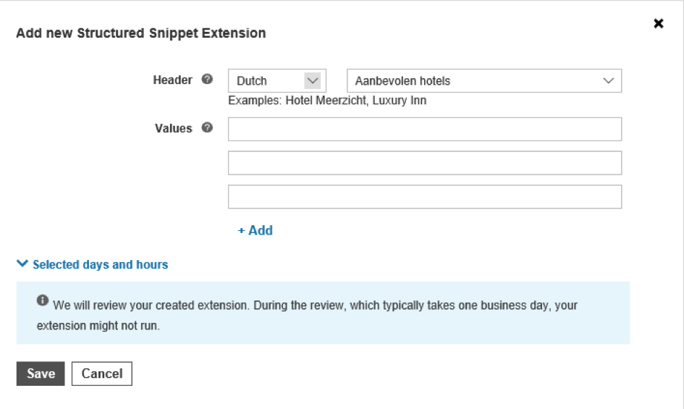The width and height of the screenshot is (684, 409).
Task: Click the third Values input field
Action: pos(425,197)
